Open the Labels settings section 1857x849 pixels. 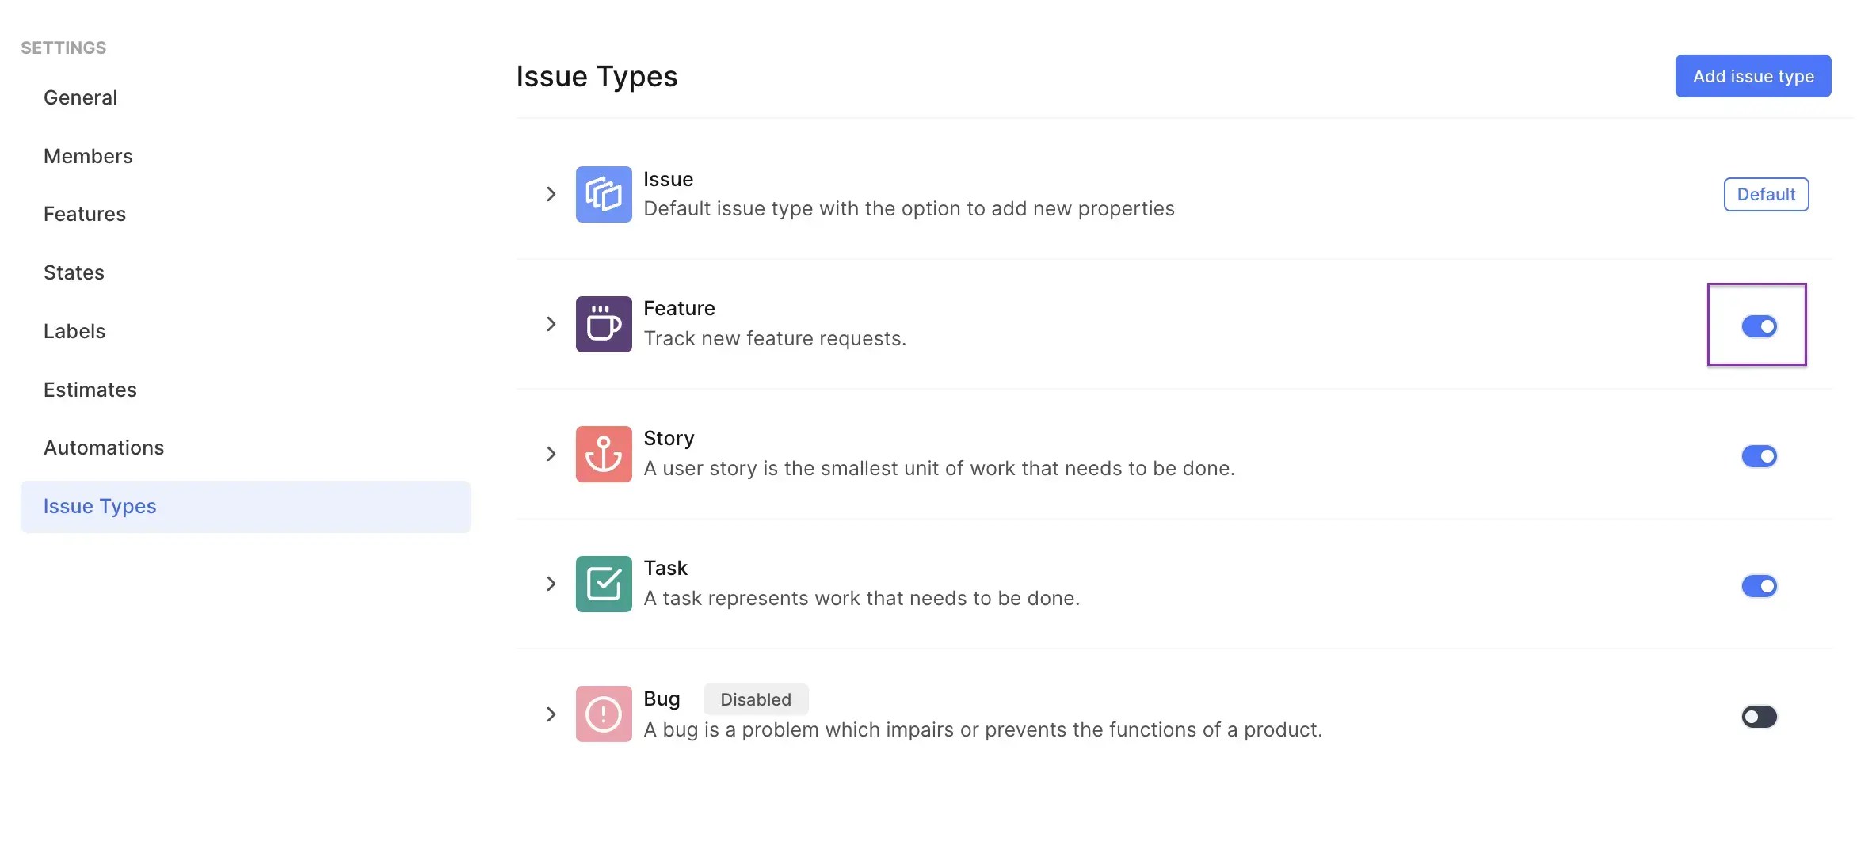point(74,331)
